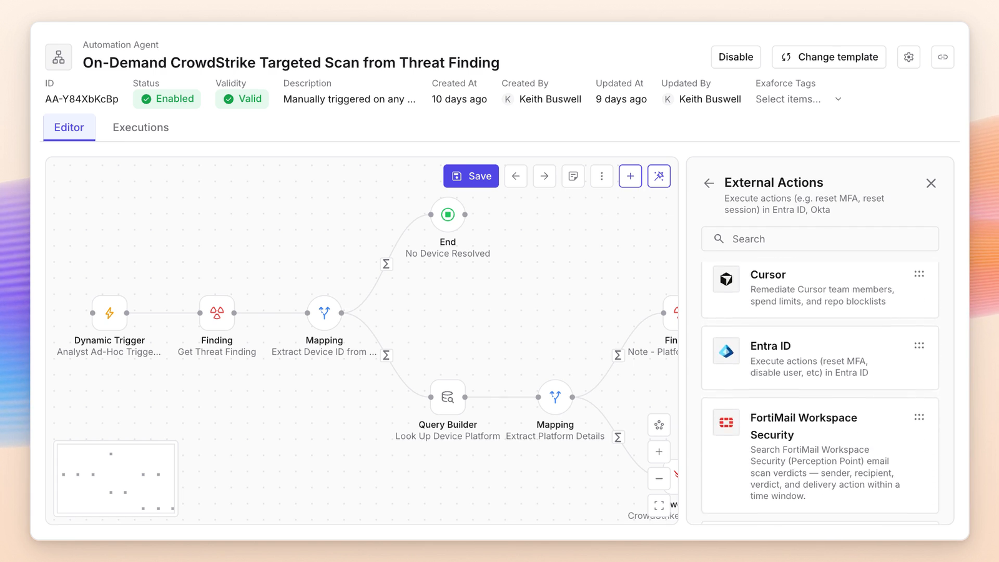Close the External Actions panel

[x=931, y=183]
